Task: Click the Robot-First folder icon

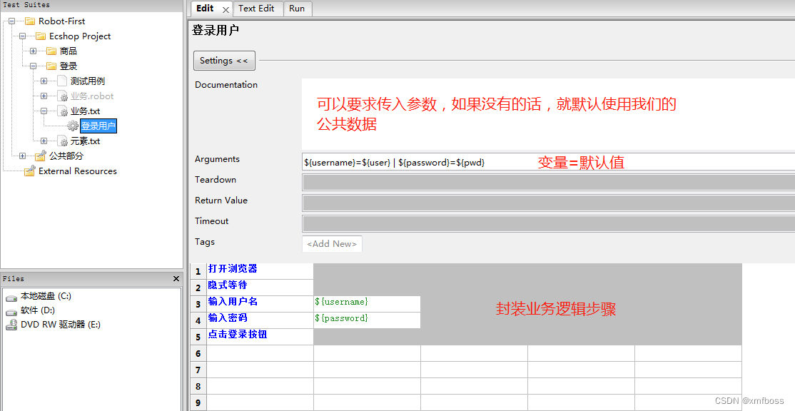Action: (x=30, y=21)
